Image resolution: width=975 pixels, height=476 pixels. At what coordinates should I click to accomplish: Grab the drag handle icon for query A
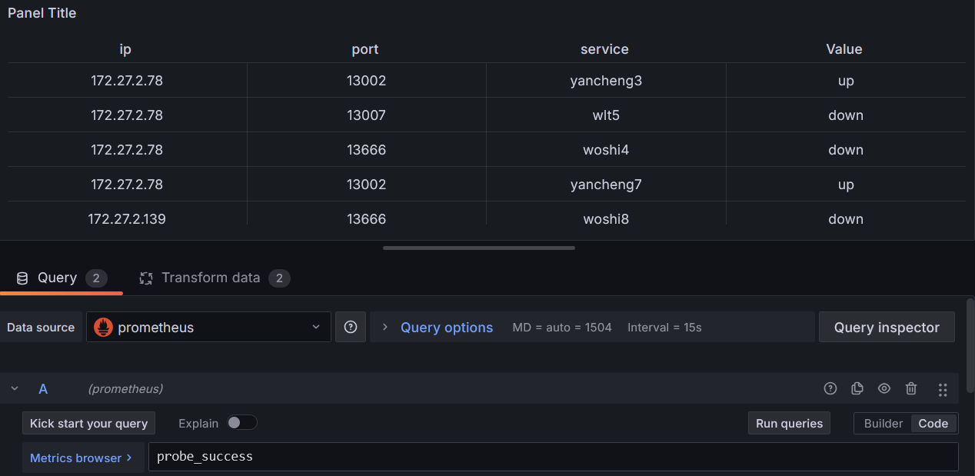tap(943, 389)
